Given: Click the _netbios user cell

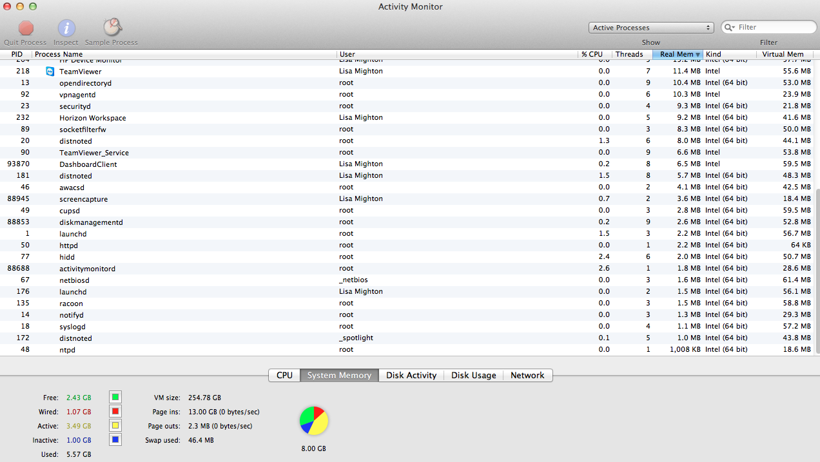Looking at the screenshot, I should (x=353, y=280).
